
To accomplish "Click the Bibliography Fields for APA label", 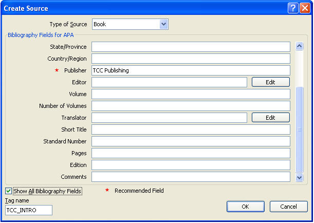I will point(41,35).
